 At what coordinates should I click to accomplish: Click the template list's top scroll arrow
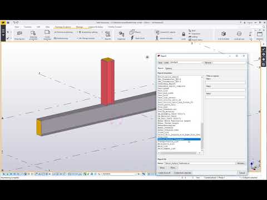pos(202,77)
